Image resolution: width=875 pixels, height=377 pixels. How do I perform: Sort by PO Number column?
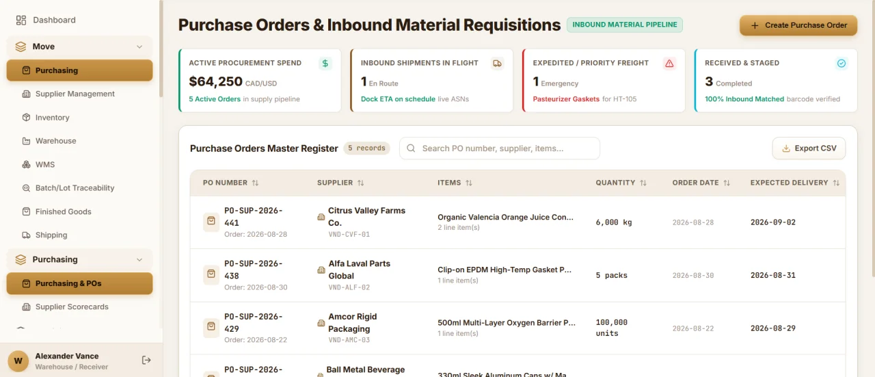click(230, 183)
